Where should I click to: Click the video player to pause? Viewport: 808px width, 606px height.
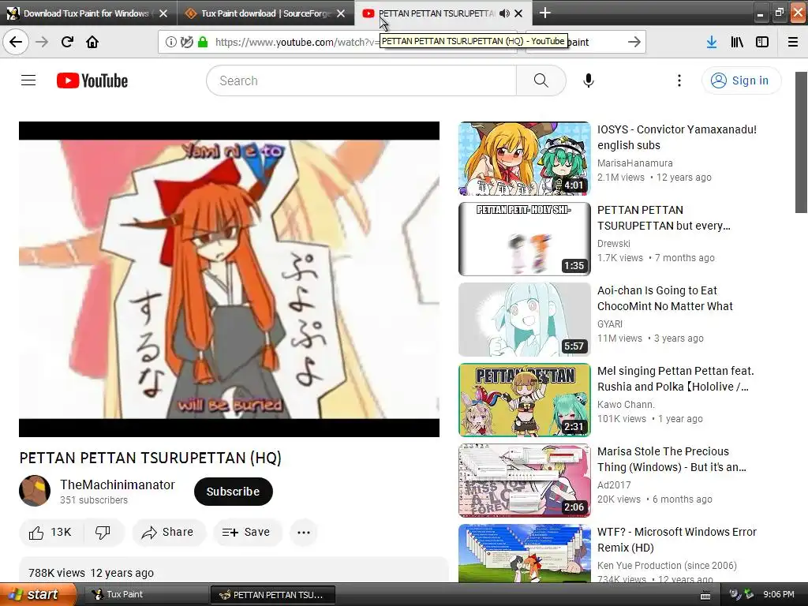coord(229,279)
